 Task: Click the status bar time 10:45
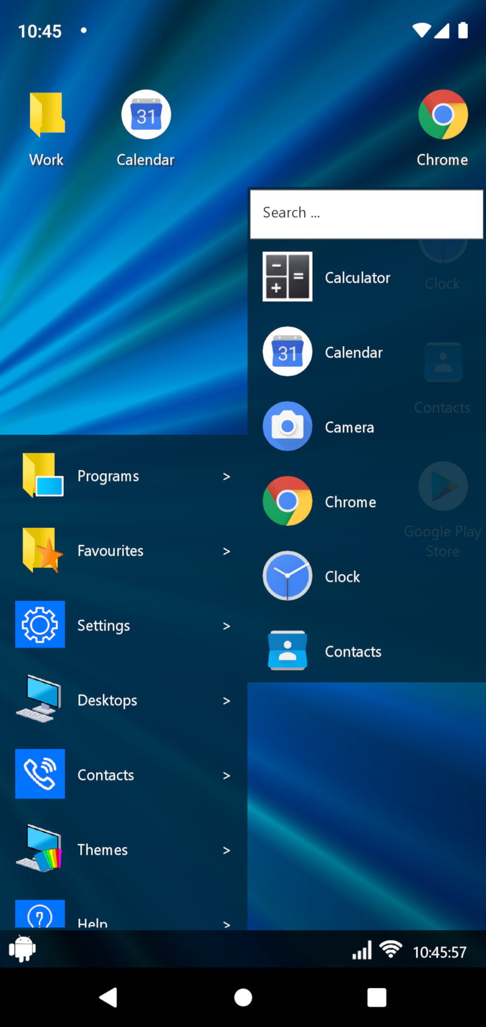pos(40,31)
